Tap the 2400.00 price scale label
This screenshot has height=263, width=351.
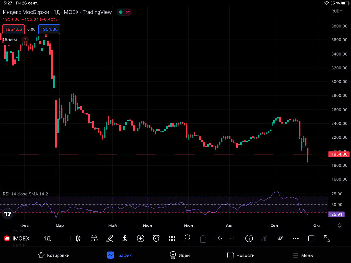pyautogui.click(x=339, y=123)
